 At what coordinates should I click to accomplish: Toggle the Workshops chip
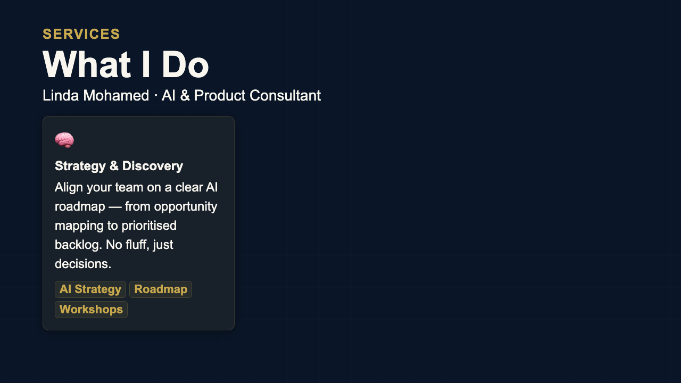[x=91, y=309]
